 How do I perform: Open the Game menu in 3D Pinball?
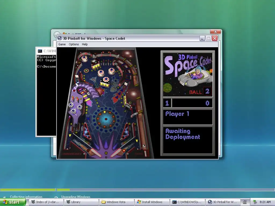[x=62, y=44]
